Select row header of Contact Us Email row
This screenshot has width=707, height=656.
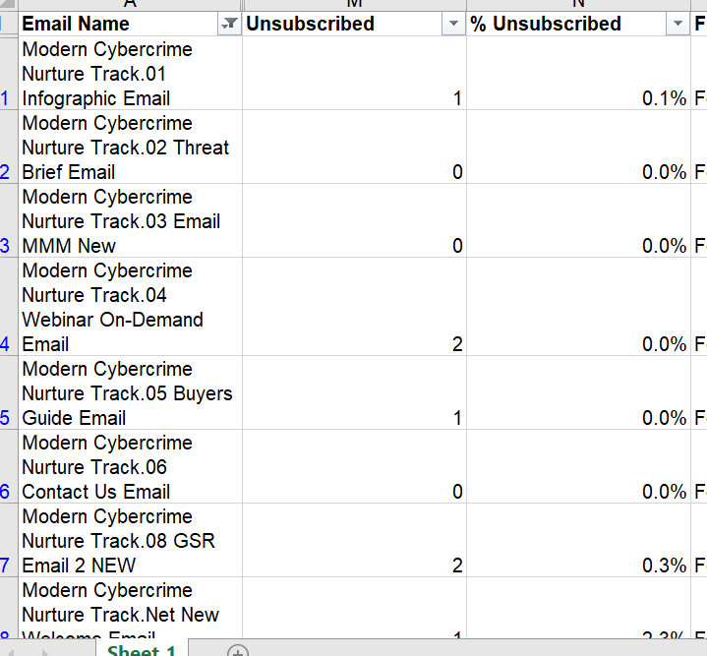[x=9, y=466]
